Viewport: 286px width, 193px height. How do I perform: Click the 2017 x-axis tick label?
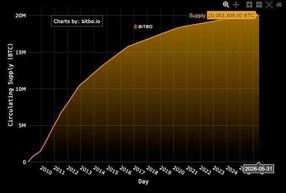tap(139, 170)
